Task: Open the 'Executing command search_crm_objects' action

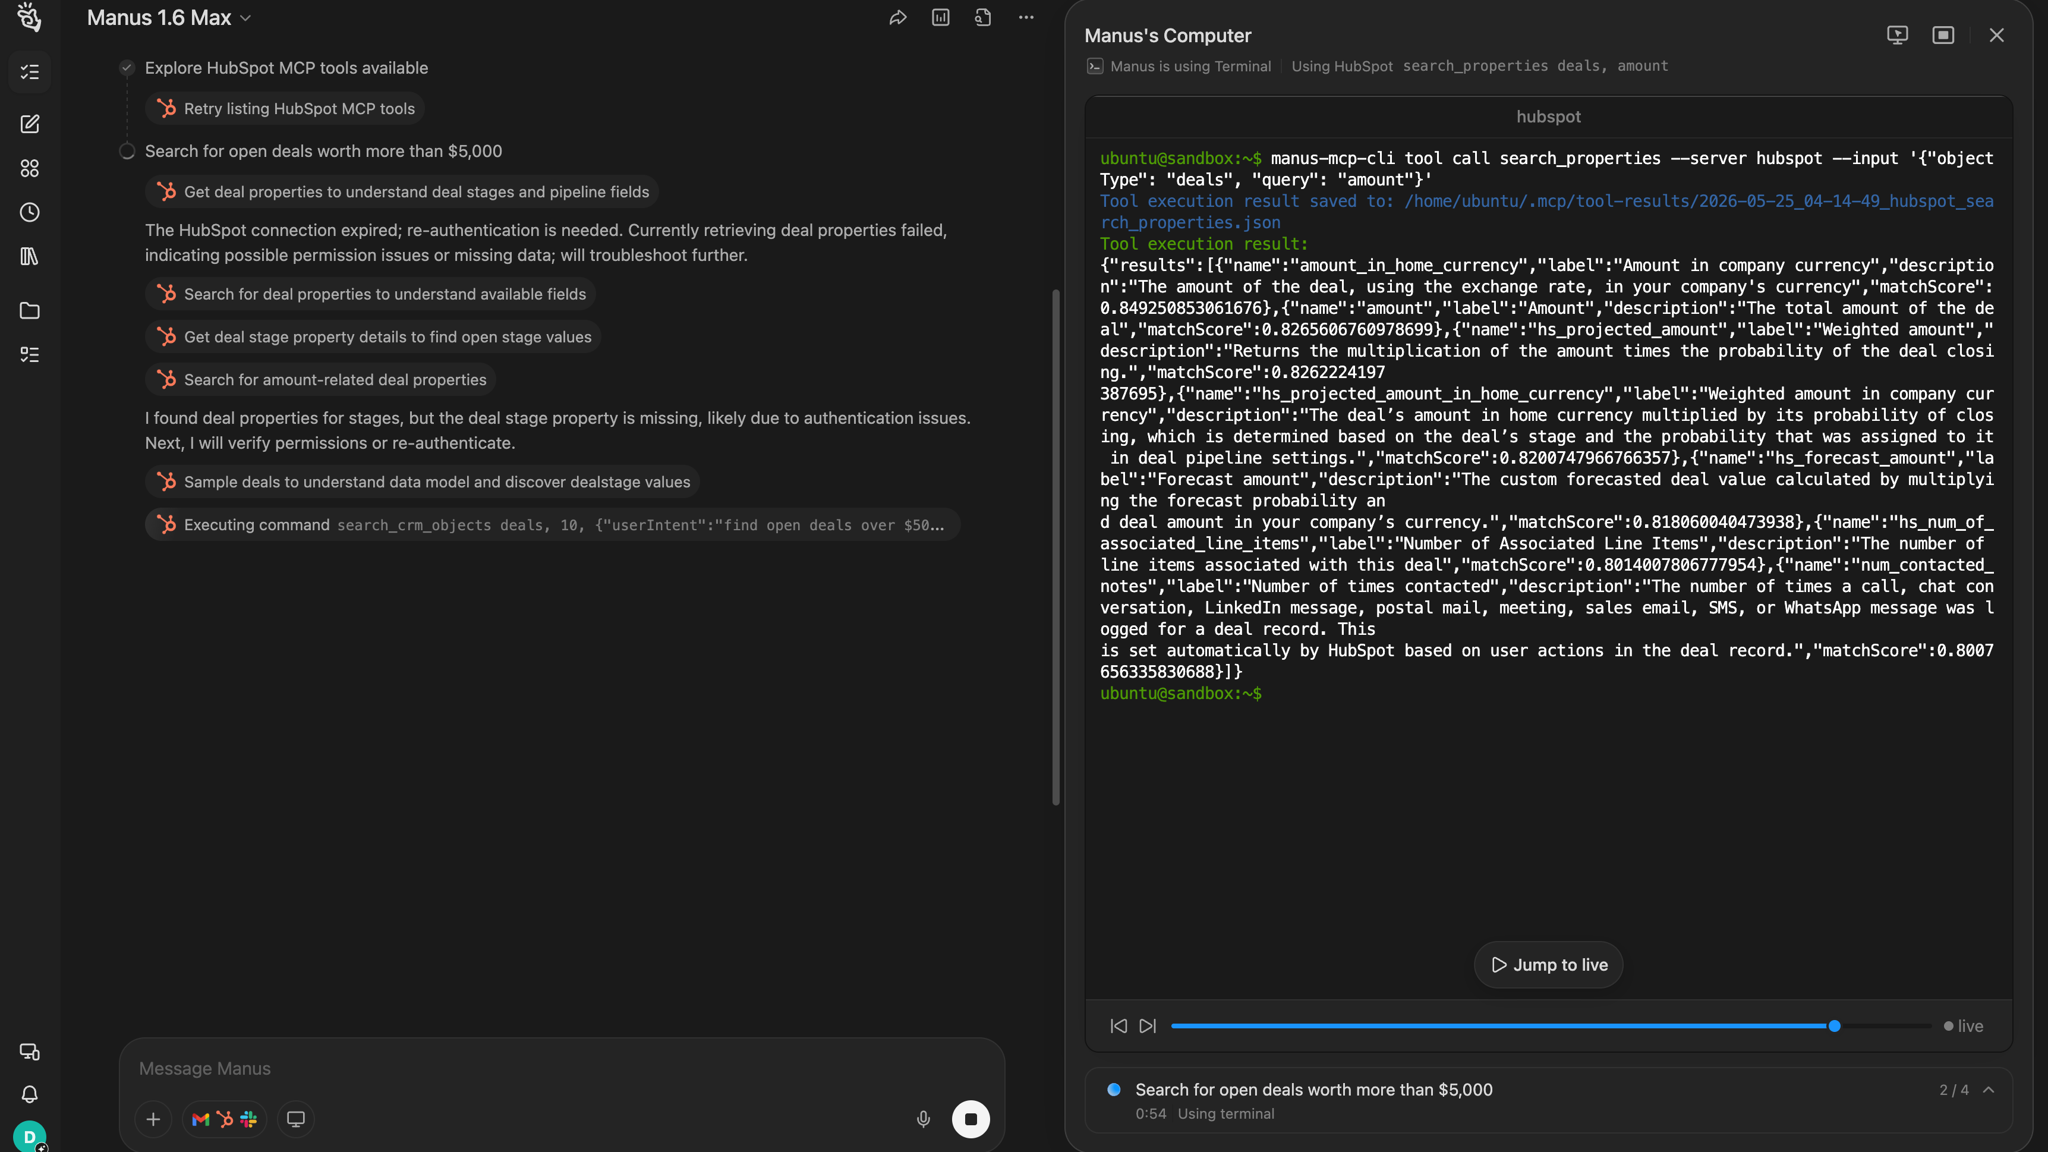Action: pos(553,525)
